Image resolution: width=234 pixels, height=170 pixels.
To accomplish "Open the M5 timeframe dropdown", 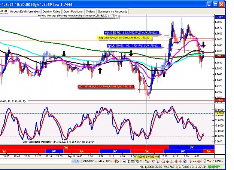I will (x=101, y=161).
